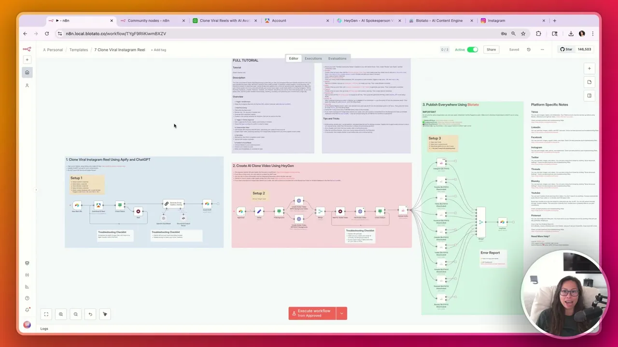Viewport: 618px width, 347px height.
Task: Open the Logs panel at bottom
Action: 44,329
